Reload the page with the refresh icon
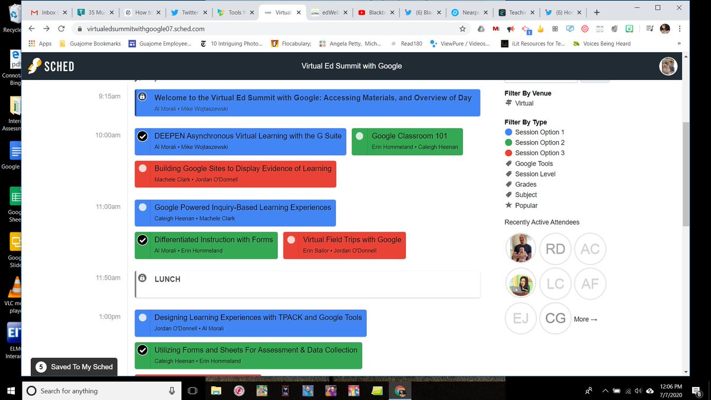 [x=61, y=28]
